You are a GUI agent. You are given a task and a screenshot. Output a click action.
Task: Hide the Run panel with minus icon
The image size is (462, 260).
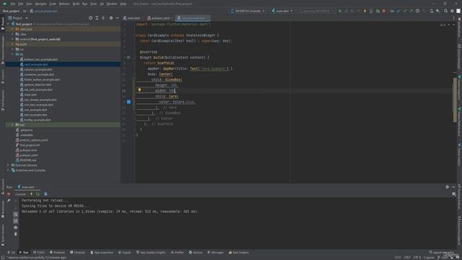(x=453, y=187)
